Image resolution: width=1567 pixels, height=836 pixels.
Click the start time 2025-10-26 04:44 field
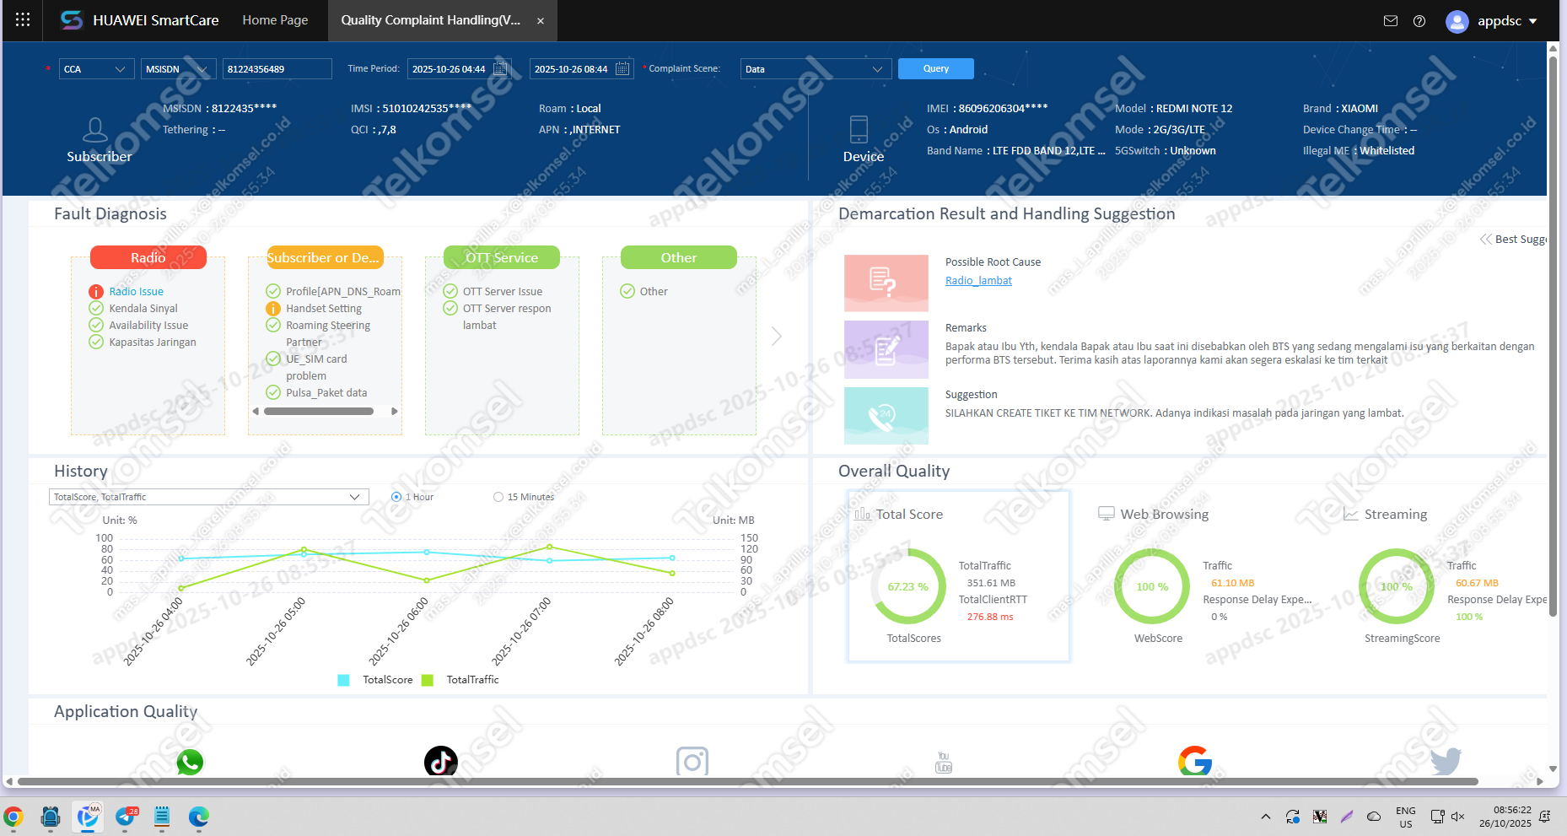[460, 69]
